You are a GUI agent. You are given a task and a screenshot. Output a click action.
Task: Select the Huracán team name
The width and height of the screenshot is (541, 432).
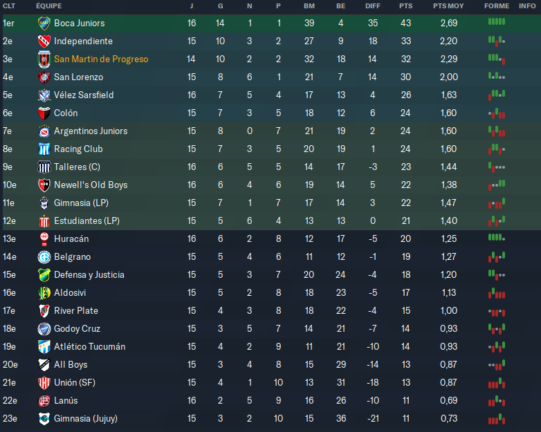pyautogui.click(x=71, y=238)
